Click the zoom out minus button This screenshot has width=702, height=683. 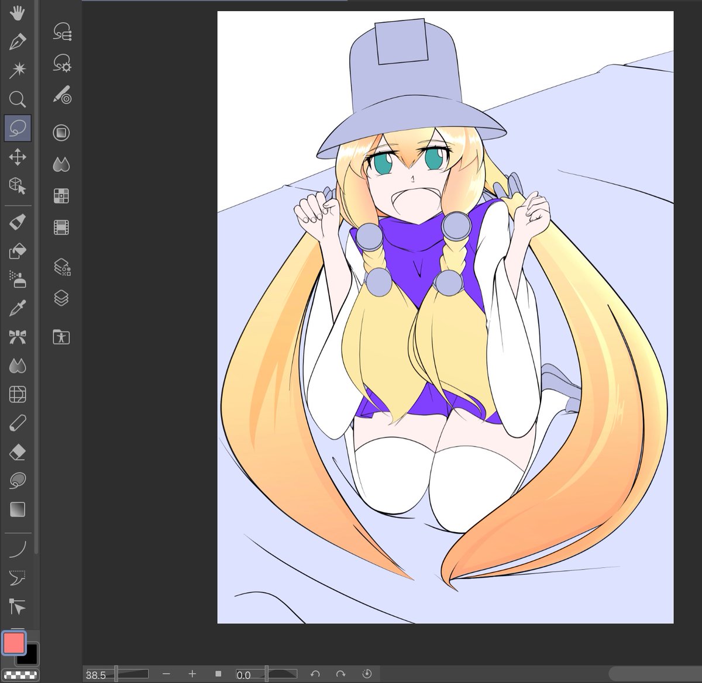pyautogui.click(x=166, y=674)
